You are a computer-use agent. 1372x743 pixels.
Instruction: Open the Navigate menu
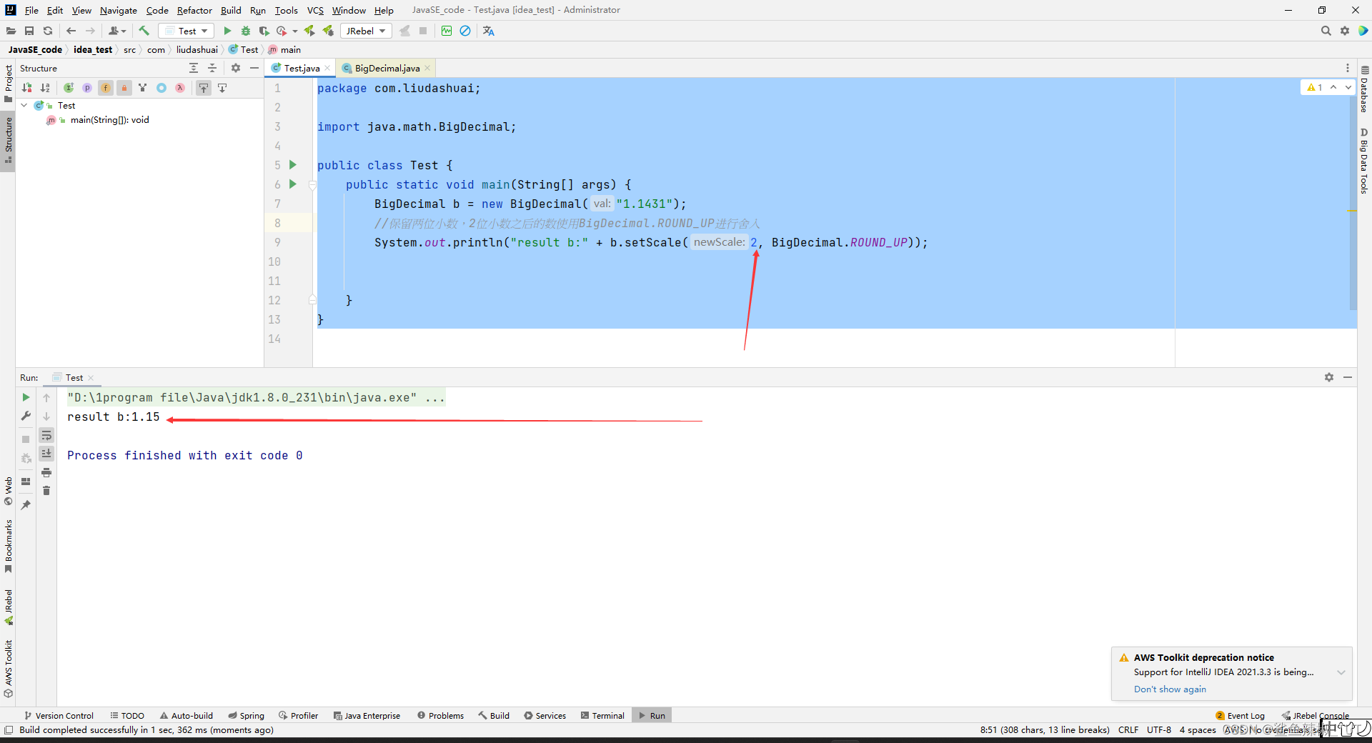119,10
